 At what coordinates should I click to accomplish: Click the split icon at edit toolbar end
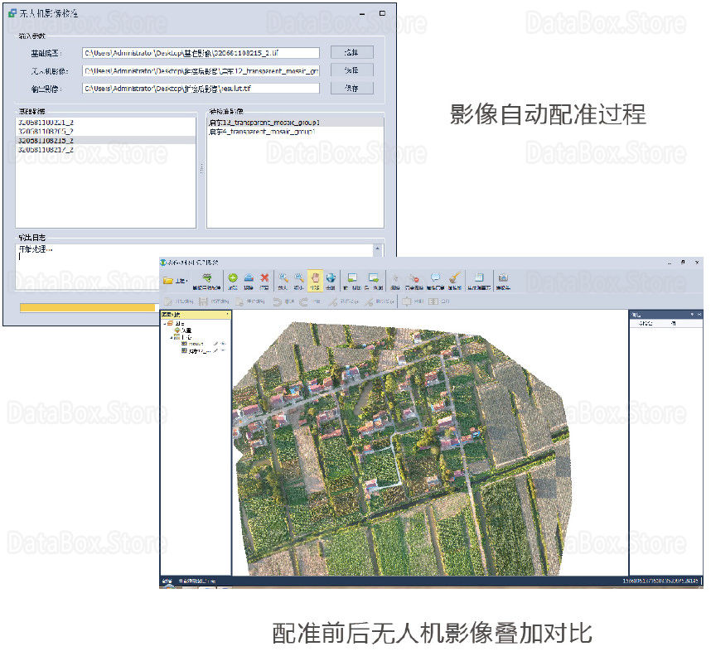point(433,301)
